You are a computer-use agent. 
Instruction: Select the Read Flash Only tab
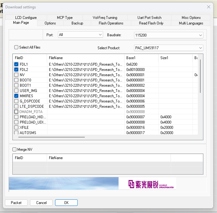[x=151, y=23]
